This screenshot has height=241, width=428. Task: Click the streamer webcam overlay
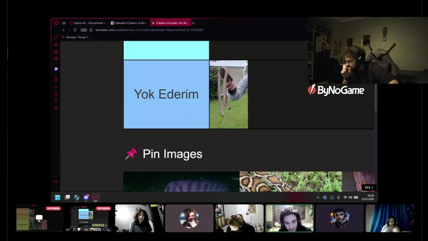(368, 50)
